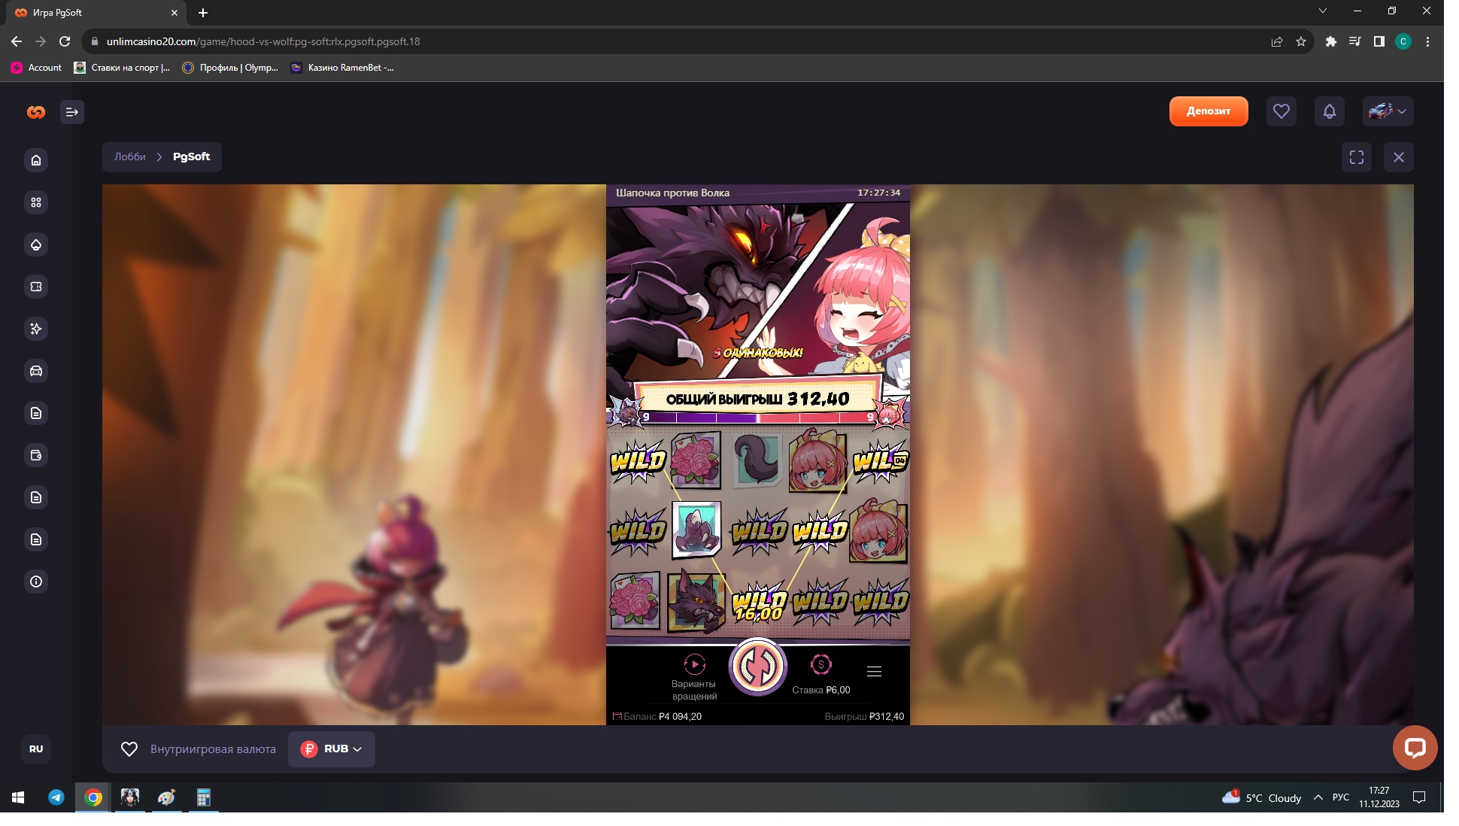Open the live chat support bubble

pos(1414,748)
